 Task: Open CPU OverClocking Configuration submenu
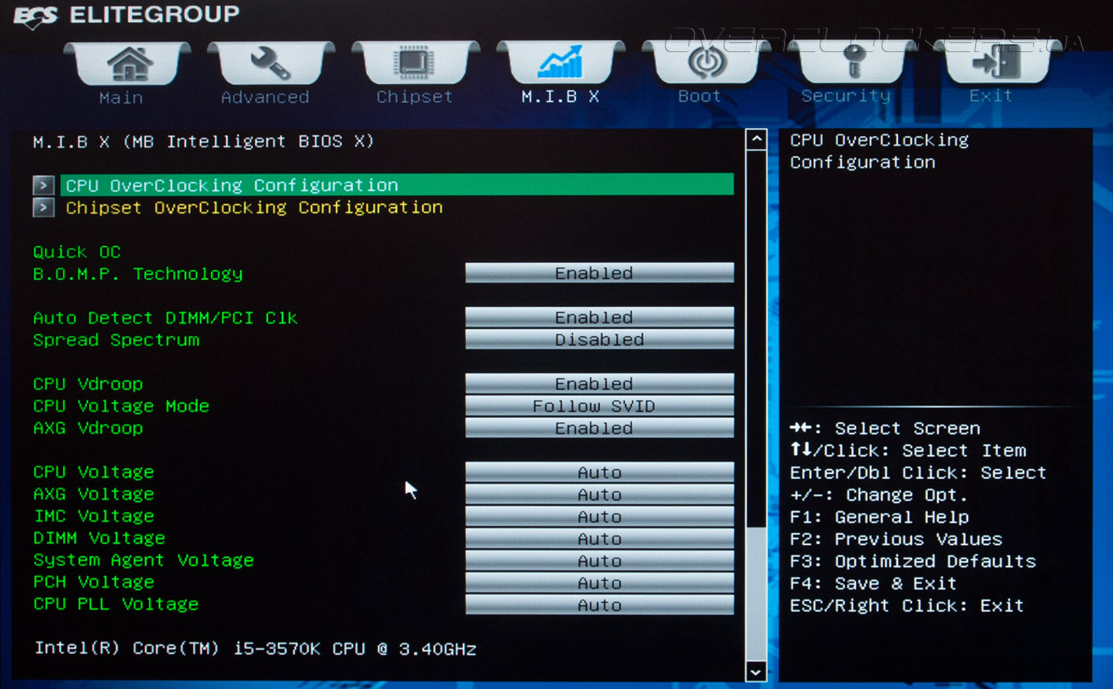tap(397, 185)
